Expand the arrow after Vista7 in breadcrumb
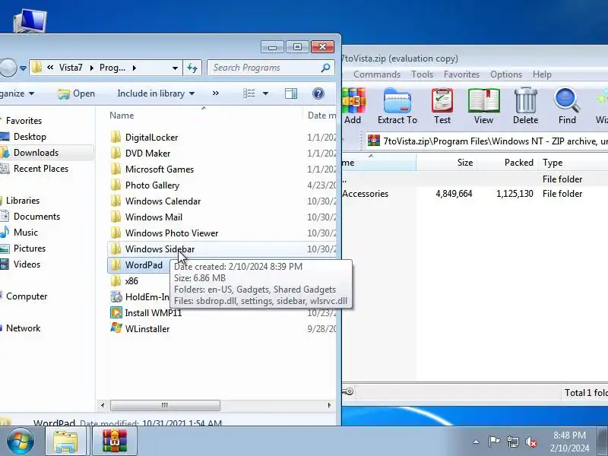Screen dimensions: 608x456 (91, 68)
